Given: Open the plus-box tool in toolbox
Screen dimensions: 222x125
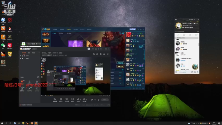Looking at the screenshot, I should pyautogui.click(x=22, y=89).
